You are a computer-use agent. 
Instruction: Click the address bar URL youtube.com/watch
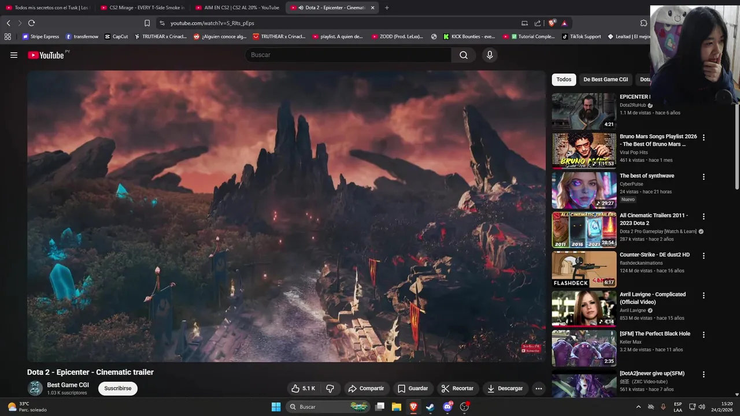(212, 23)
